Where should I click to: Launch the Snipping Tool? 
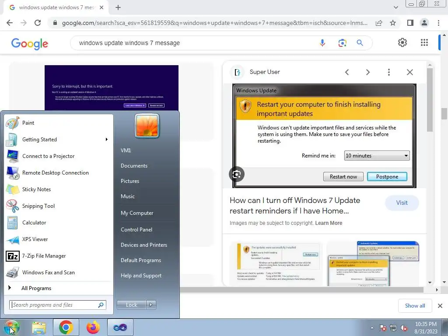(58, 206)
